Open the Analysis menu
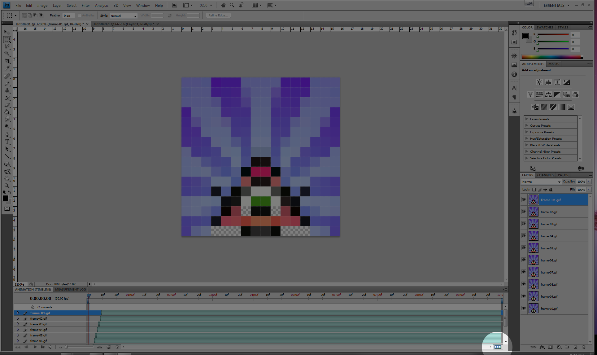Screen dimensions: 597x355 pos(102,6)
